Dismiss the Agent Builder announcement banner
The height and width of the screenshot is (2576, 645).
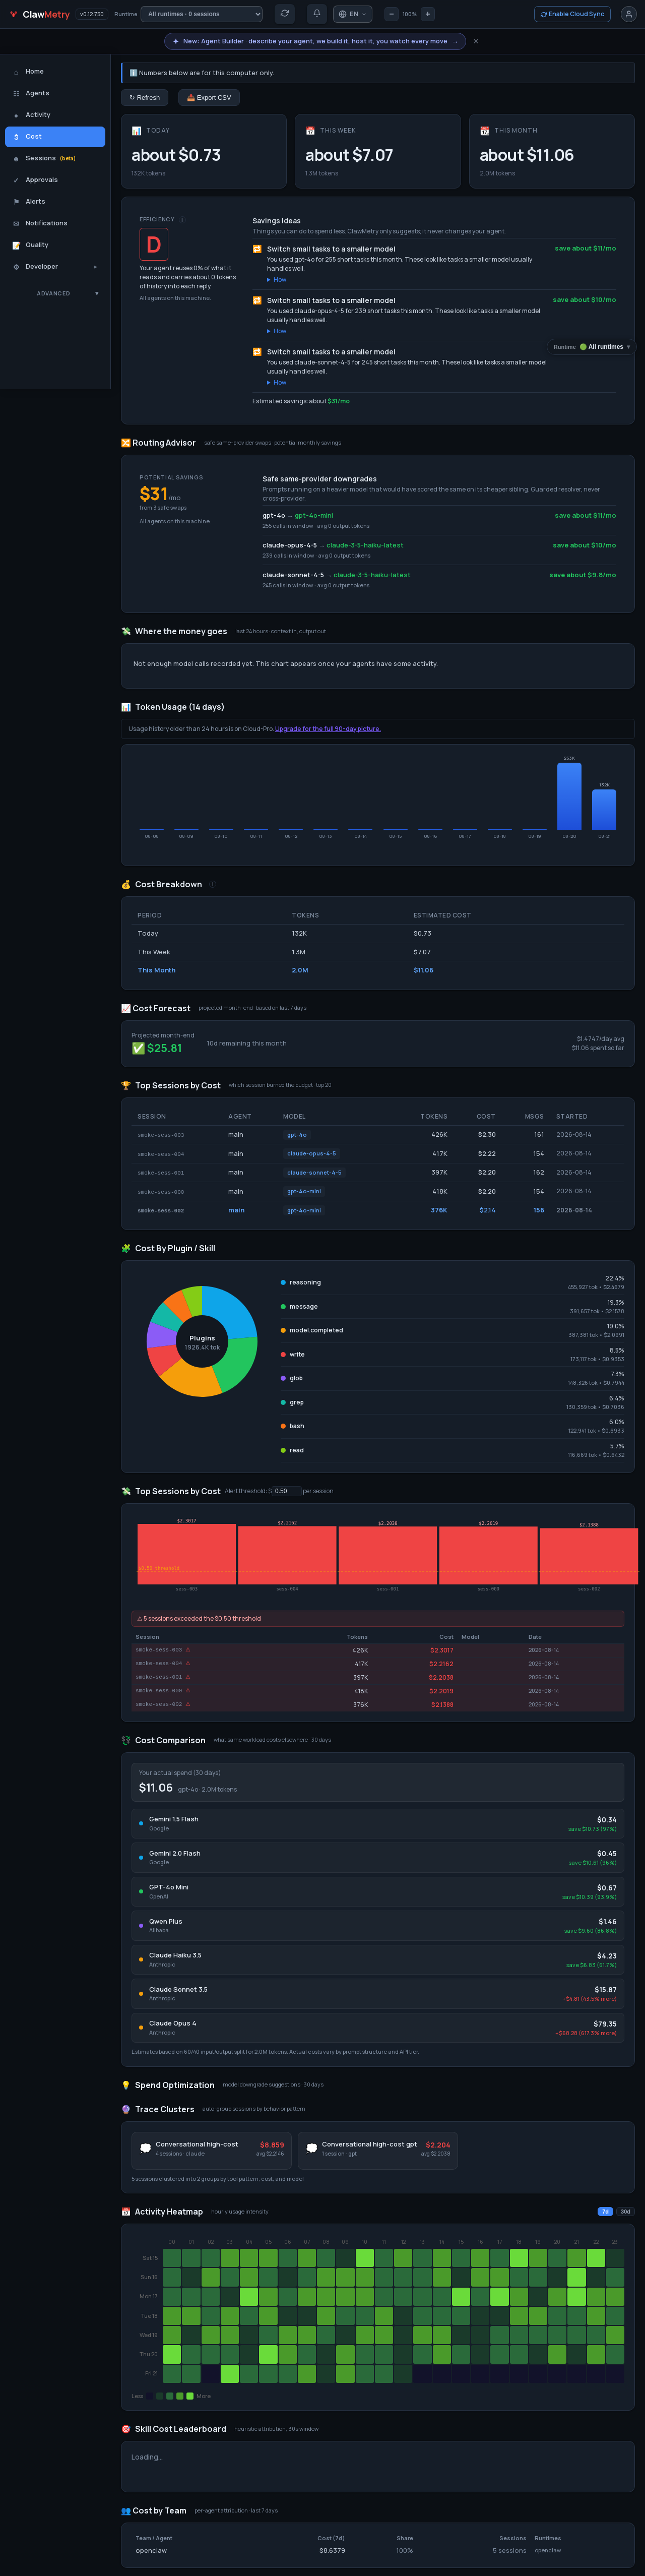476,42
